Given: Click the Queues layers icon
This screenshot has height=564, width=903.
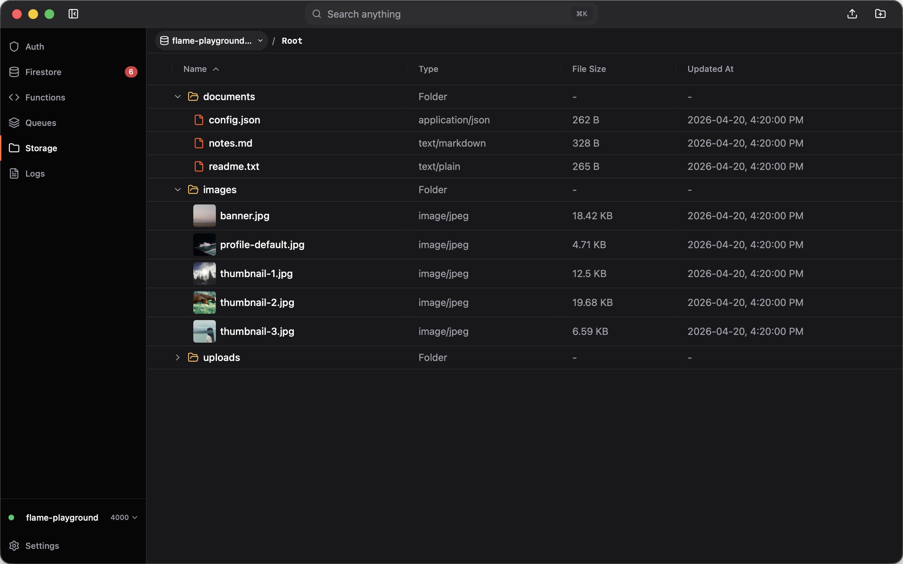Looking at the screenshot, I should coord(14,123).
